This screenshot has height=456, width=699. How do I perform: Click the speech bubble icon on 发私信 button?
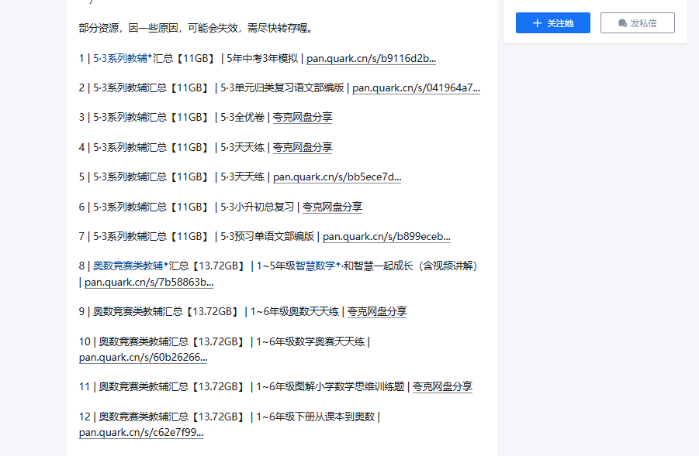[621, 22]
